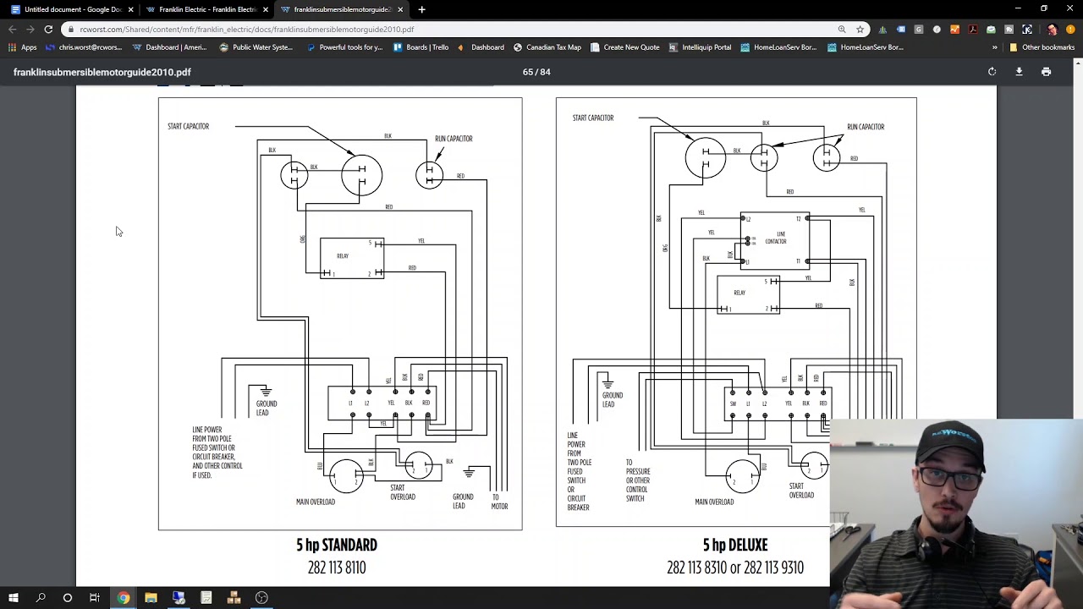This screenshot has height=609, width=1083.
Task: Go back to the previous page
Action: point(12,29)
